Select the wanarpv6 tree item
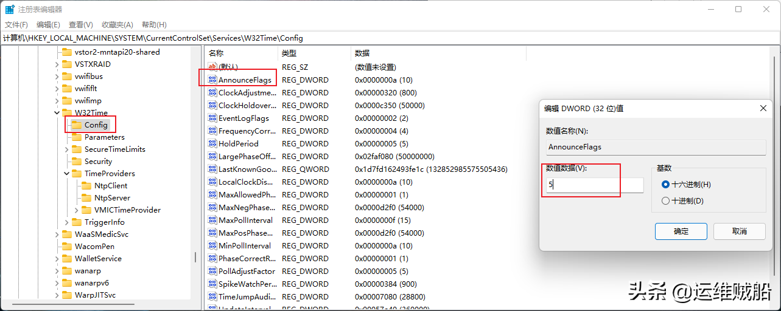781x311 pixels. (x=91, y=283)
